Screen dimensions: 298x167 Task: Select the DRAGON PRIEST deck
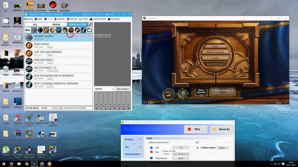pos(59,61)
